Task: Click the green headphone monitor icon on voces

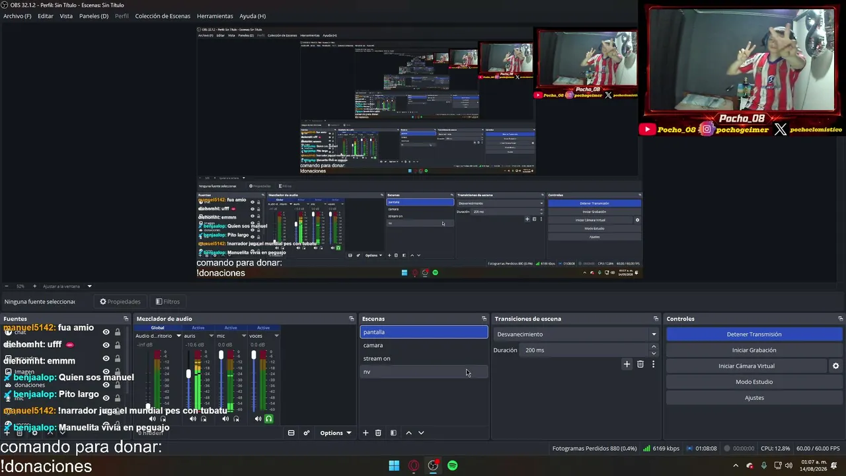Action: 268,418
